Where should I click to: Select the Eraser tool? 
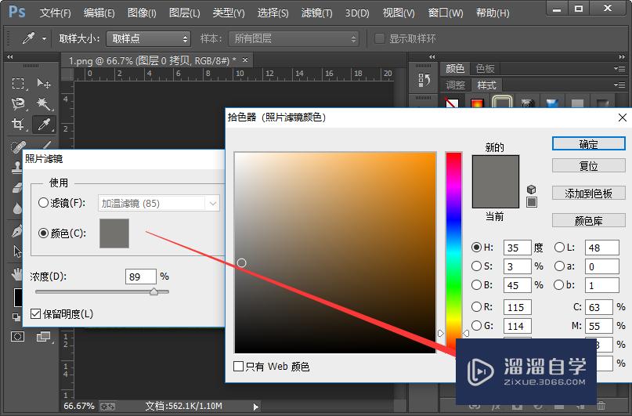coord(17,188)
